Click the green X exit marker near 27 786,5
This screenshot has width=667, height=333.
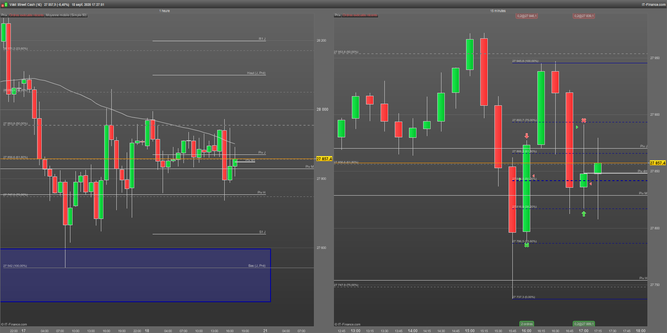527,245
